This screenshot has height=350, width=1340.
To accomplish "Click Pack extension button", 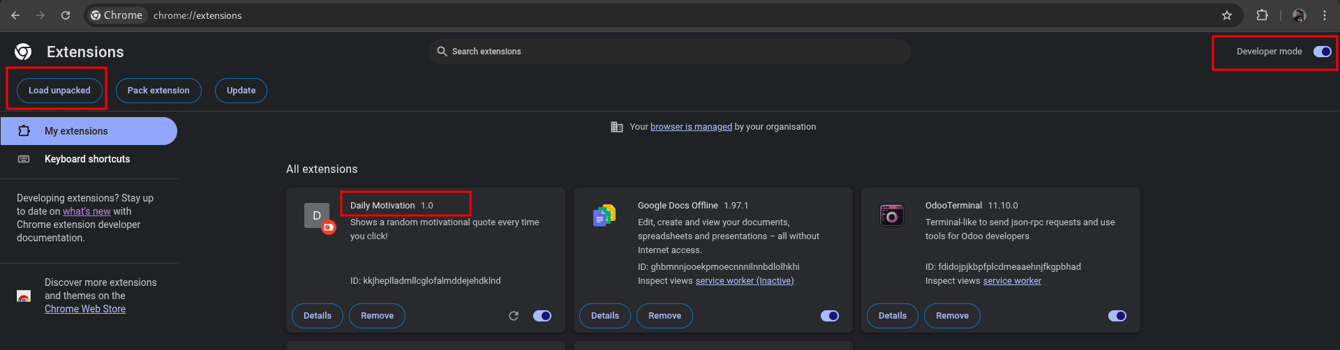I will [158, 91].
